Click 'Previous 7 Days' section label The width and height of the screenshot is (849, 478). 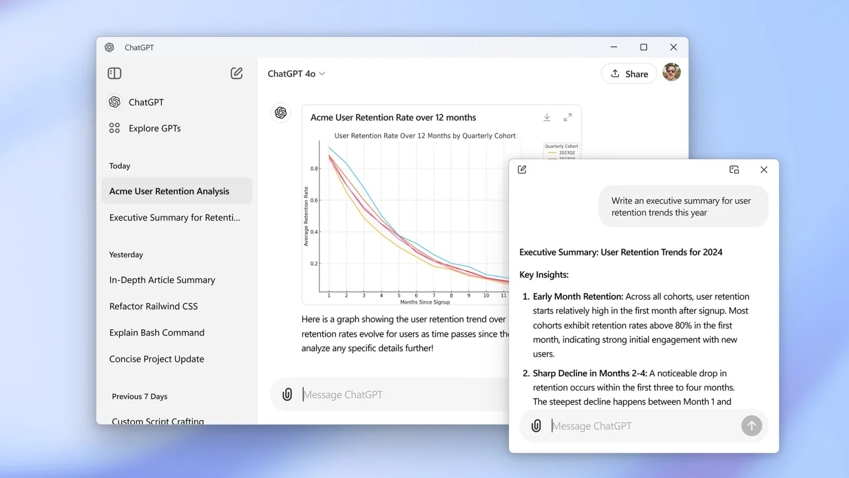(139, 397)
